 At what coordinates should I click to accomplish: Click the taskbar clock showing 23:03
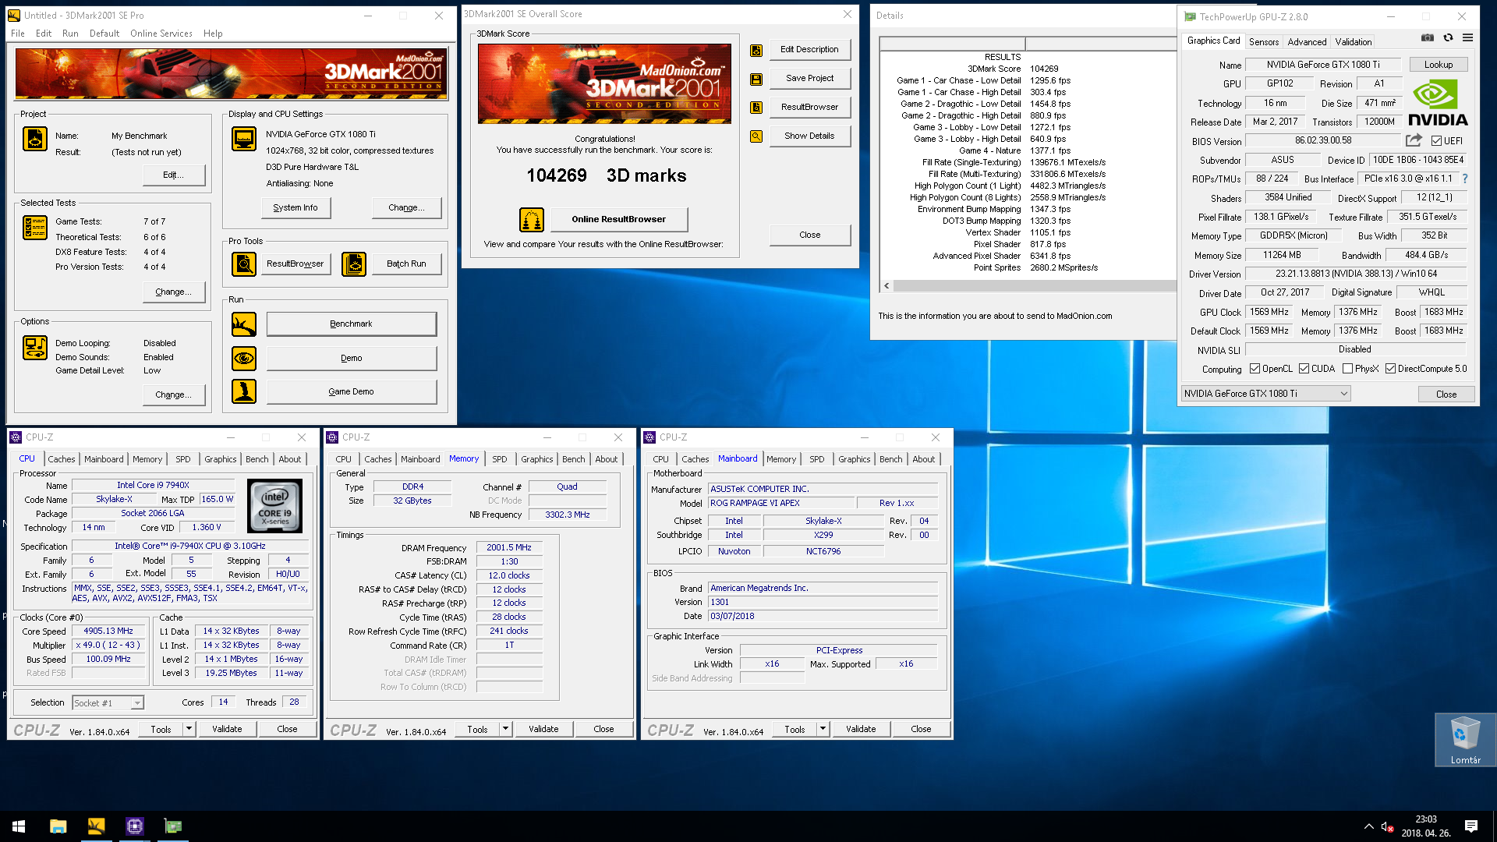tap(1426, 826)
